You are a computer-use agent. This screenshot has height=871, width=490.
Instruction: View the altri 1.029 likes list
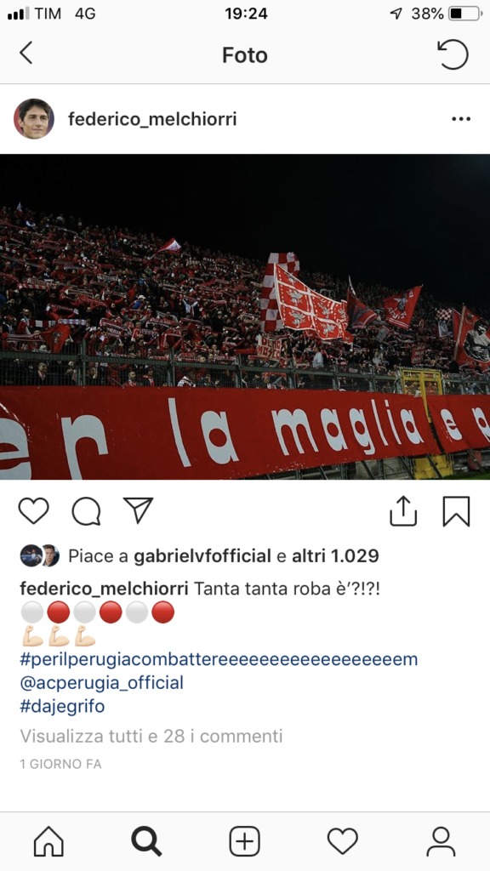point(335,556)
